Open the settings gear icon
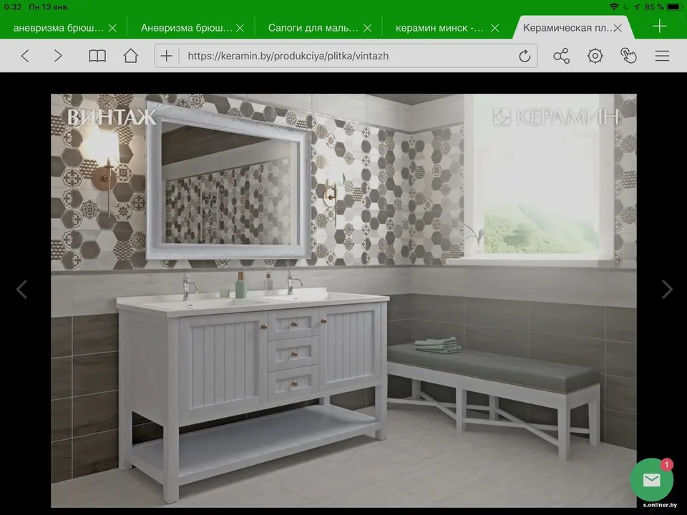The width and height of the screenshot is (687, 515). pos(595,56)
